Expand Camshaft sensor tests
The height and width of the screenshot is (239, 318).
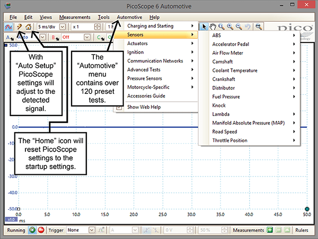249,61
